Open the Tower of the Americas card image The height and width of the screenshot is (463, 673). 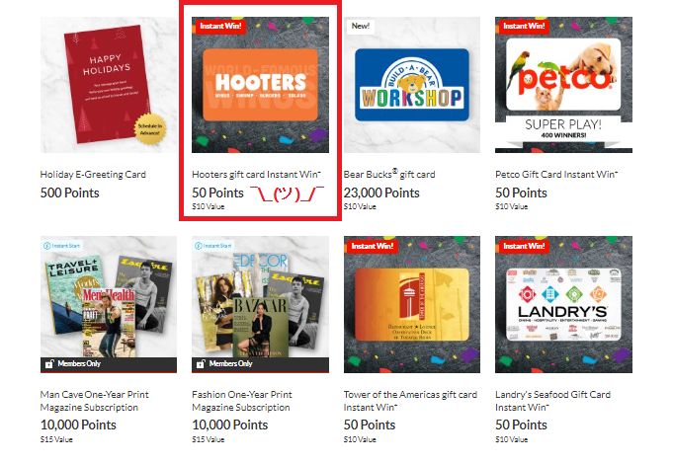click(x=412, y=304)
